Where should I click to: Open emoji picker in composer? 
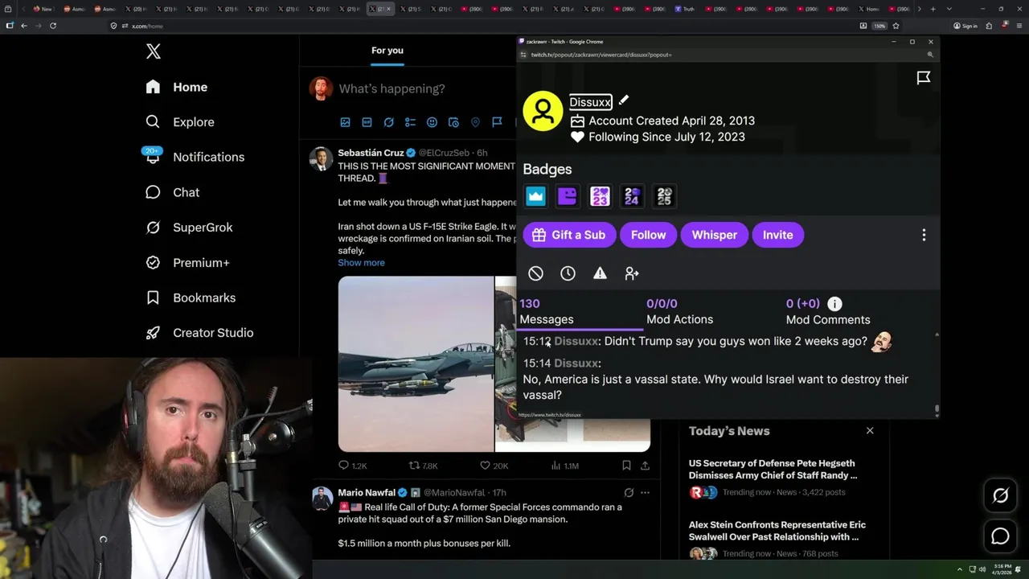432,122
